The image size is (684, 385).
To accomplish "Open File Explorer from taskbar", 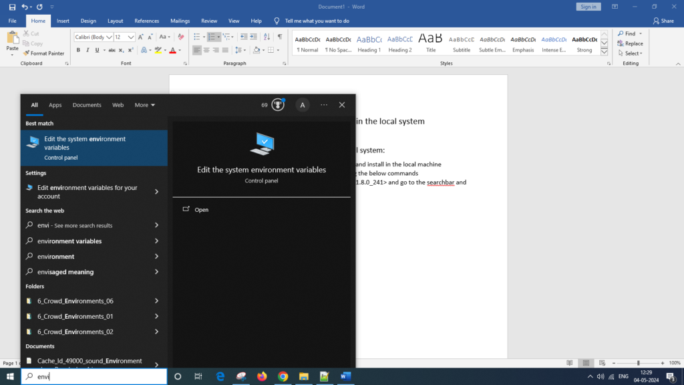I will [x=304, y=376].
